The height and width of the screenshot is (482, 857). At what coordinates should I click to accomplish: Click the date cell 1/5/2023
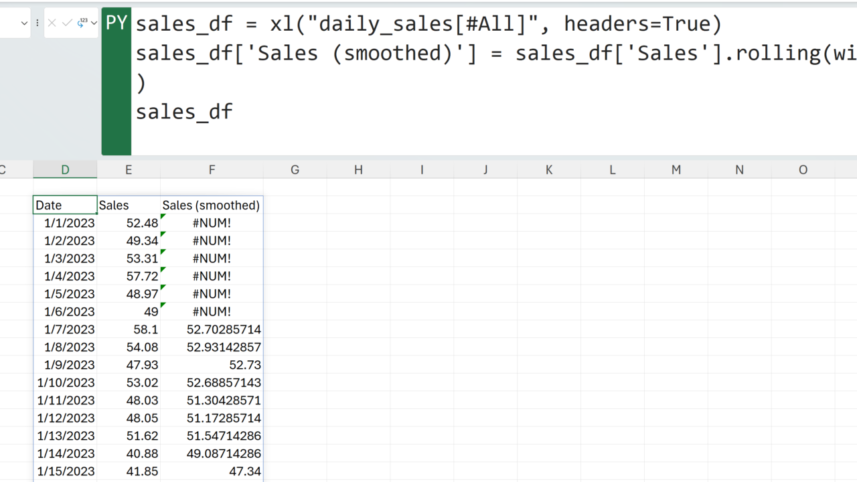point(65,294)
